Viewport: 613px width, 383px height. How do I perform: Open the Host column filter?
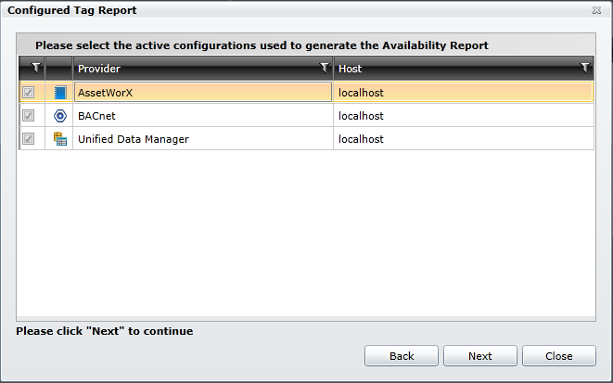tap(584, 68)
